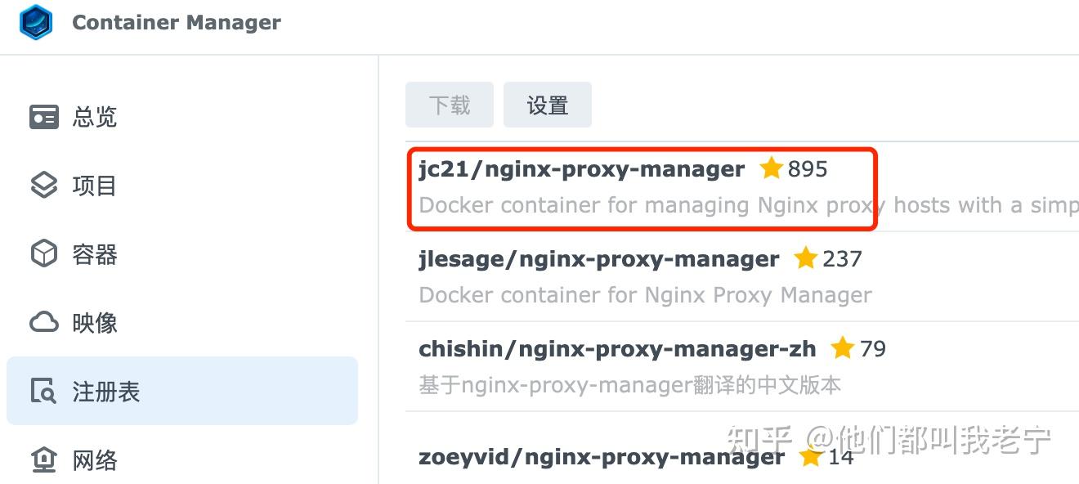Click the 895 star count of jc21's image
This screenshot has width=1079, height=484.
point(808,168)
